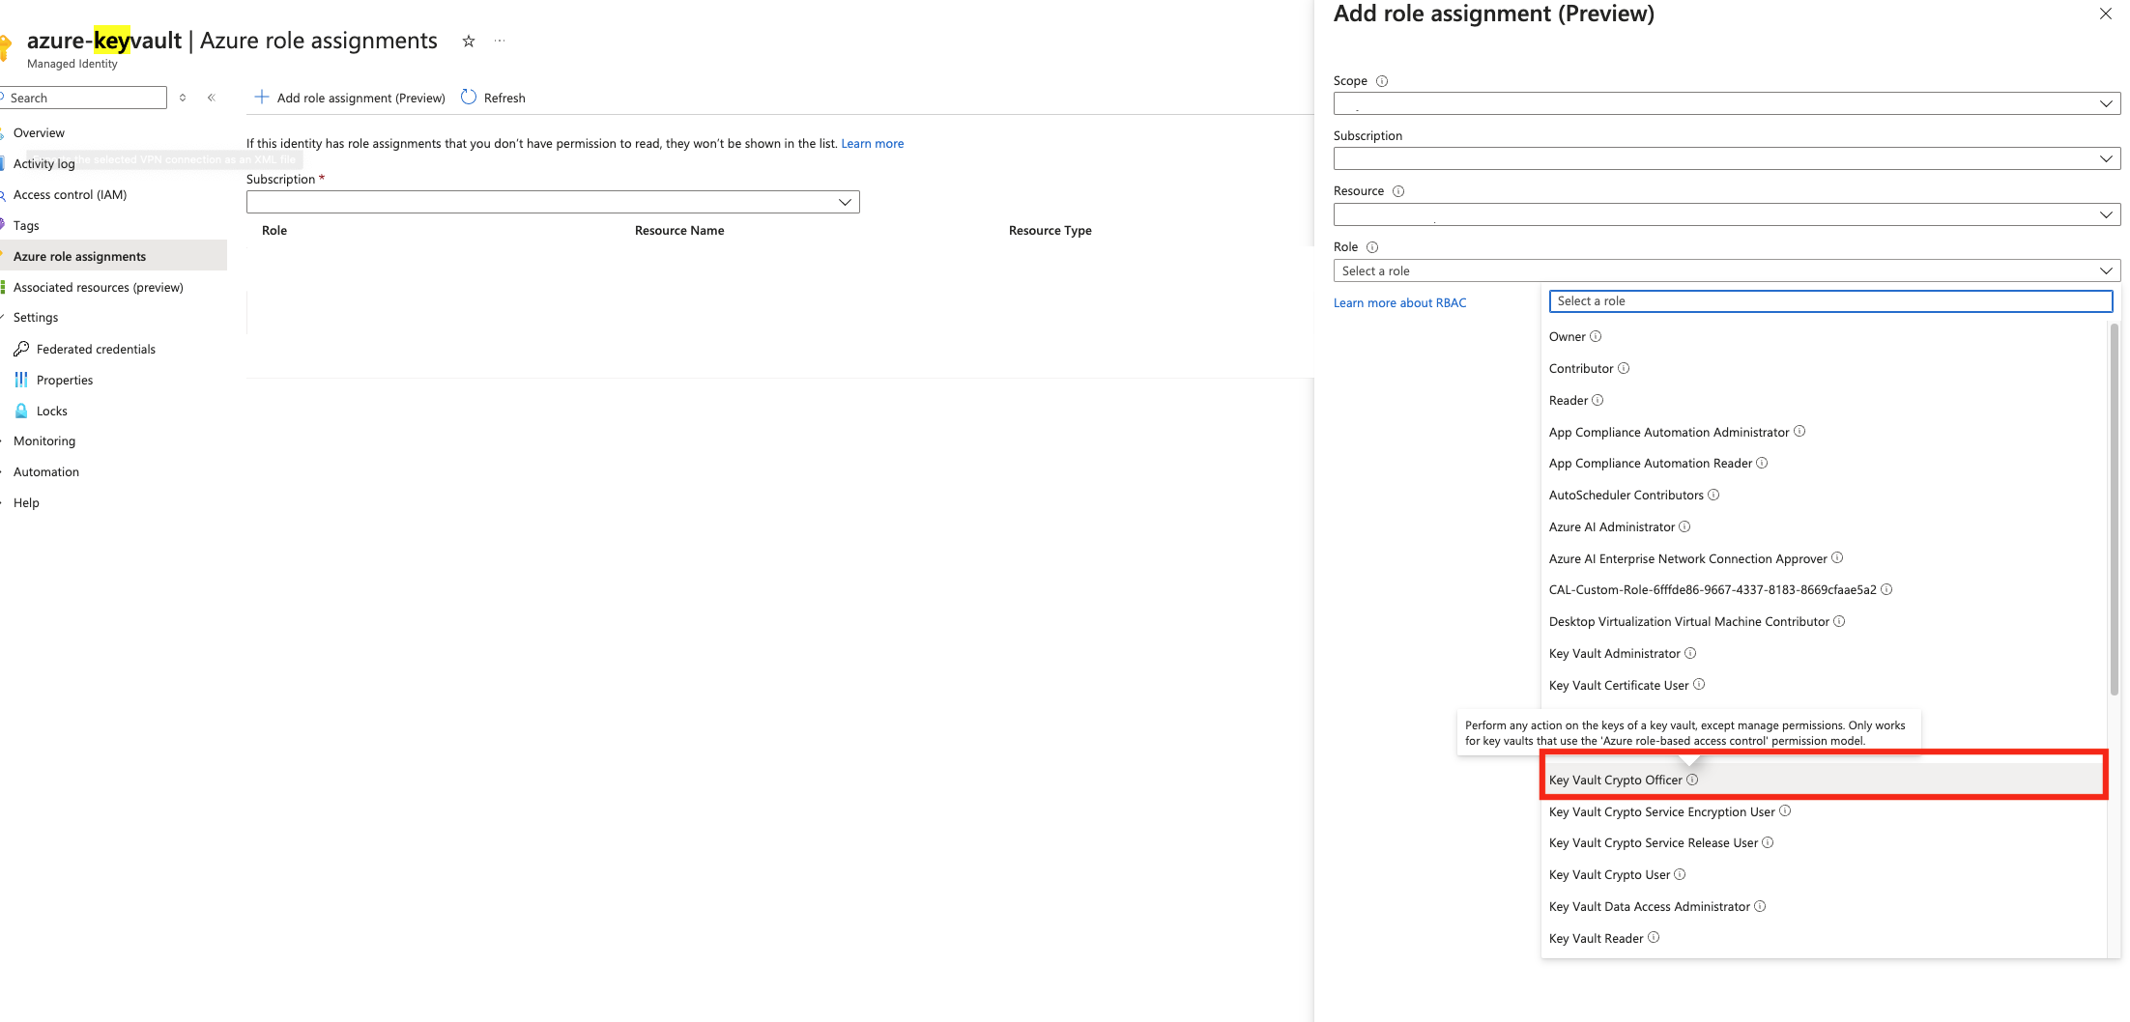Open Activity log in the sidebar
2130x1022 pixels.
pos(44,164)
